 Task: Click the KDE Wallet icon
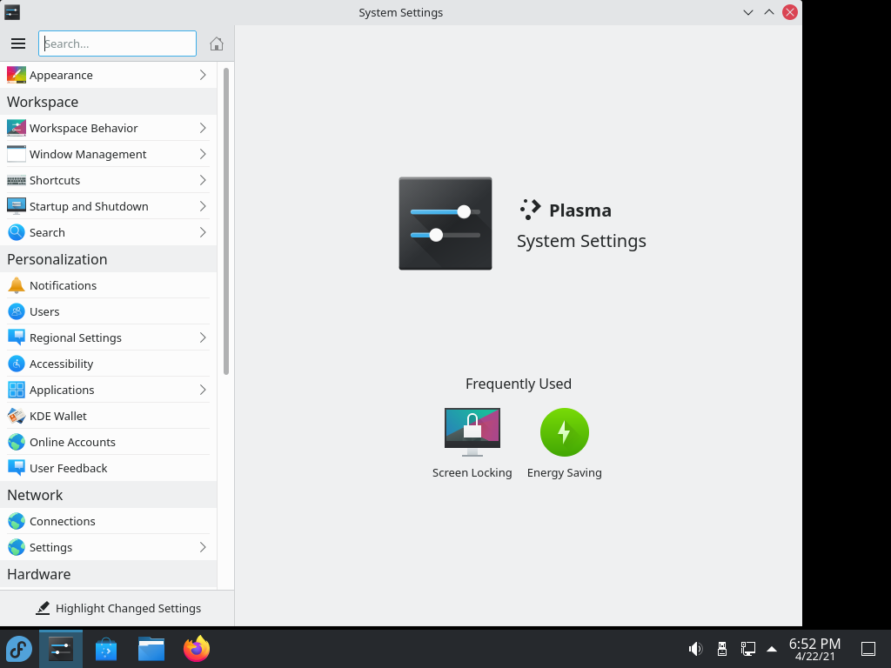17,416
